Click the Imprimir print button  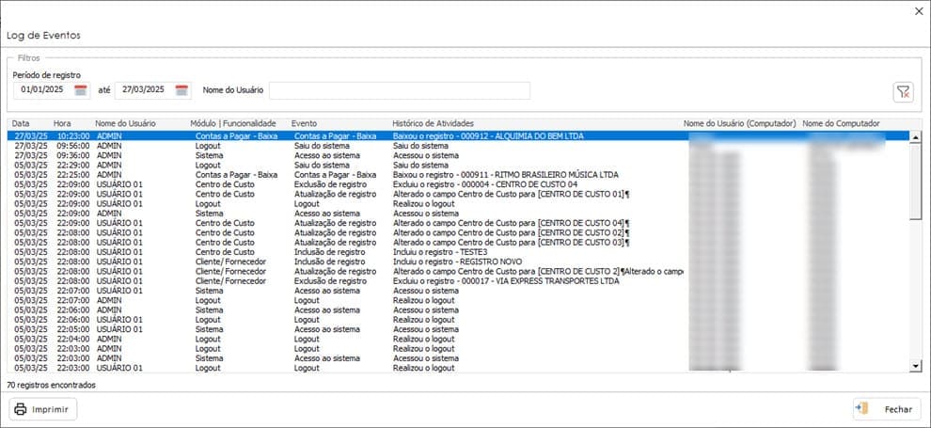point(42,409)
